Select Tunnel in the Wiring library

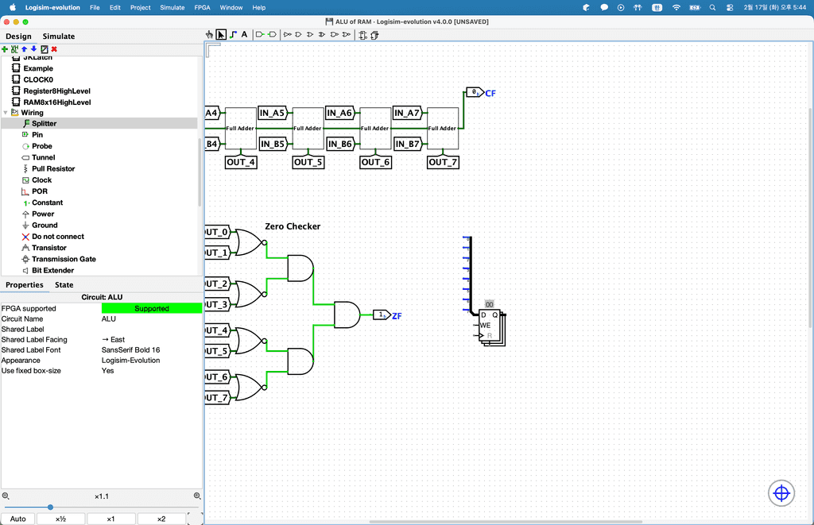43,157
